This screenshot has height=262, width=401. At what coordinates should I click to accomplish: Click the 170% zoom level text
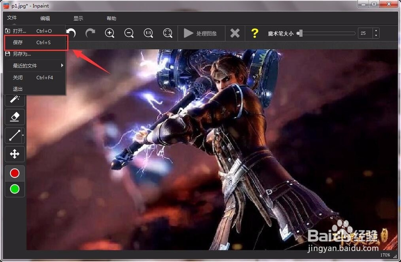click(385, 255)
